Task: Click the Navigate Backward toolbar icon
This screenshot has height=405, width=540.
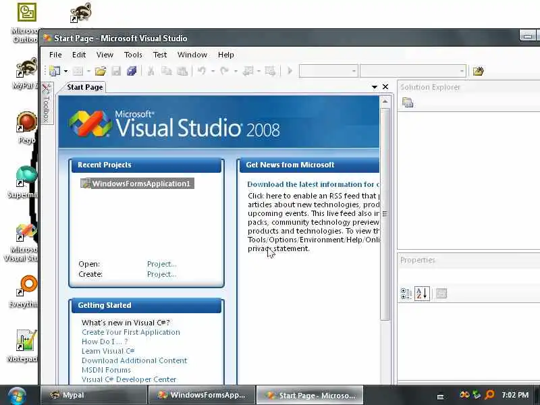Action: [248, 71]
